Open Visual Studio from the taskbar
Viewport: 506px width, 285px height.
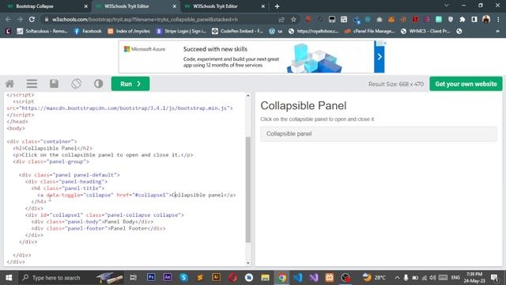[x=314, y=278]
